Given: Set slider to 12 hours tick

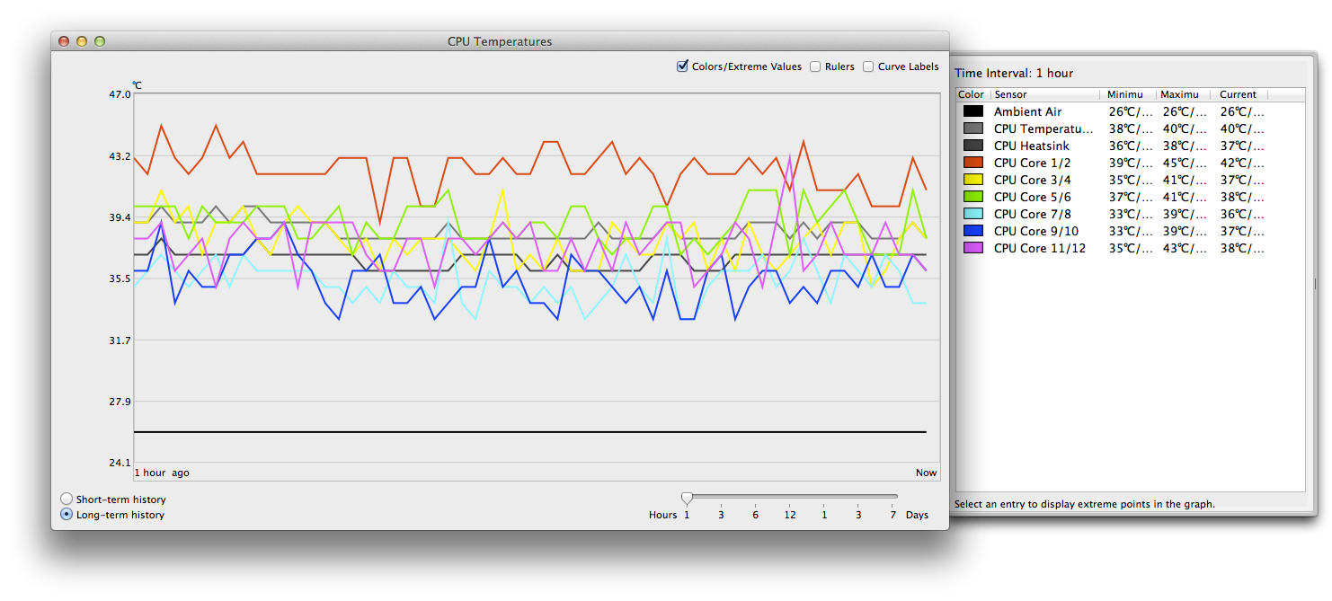Looking at the screenshot, I should (790, 515).
